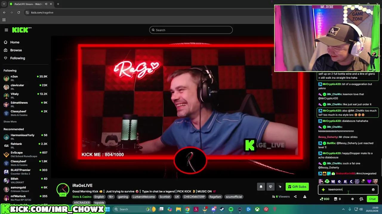The image size is (382, 214).
Task: Click the 6 Viewers count
Action: pyautogui.click(x=281, y=196)
